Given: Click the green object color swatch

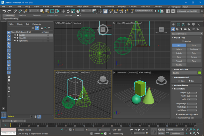Looking at the screenshot, I should [200, 73].
